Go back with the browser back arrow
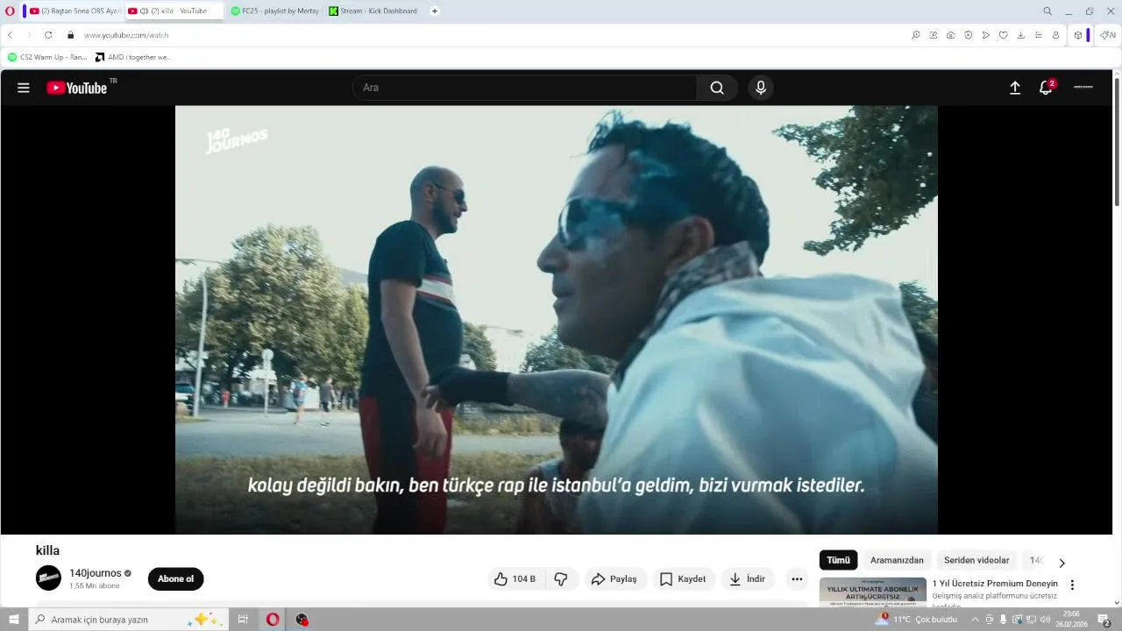1122x631 pixels. tap(10, 35)
